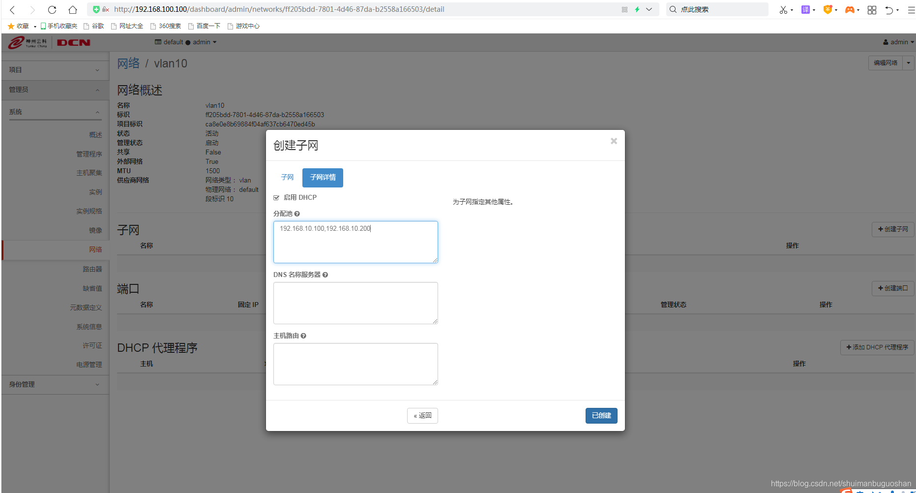Click the browser forward arrow
This screenshot has width=916, height=493.
click(x=32, y=9)
